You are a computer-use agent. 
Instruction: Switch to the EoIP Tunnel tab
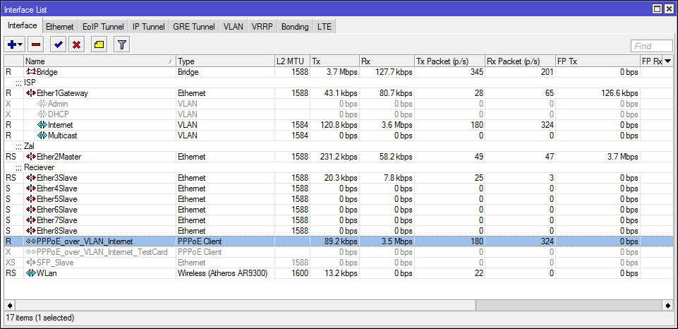click(103, 27)
